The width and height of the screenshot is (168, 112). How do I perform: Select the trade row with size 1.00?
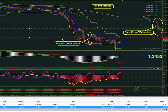click(84, 104)
